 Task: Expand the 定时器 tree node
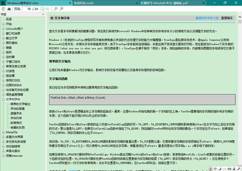pyautogui.click(x=3, y=57)
